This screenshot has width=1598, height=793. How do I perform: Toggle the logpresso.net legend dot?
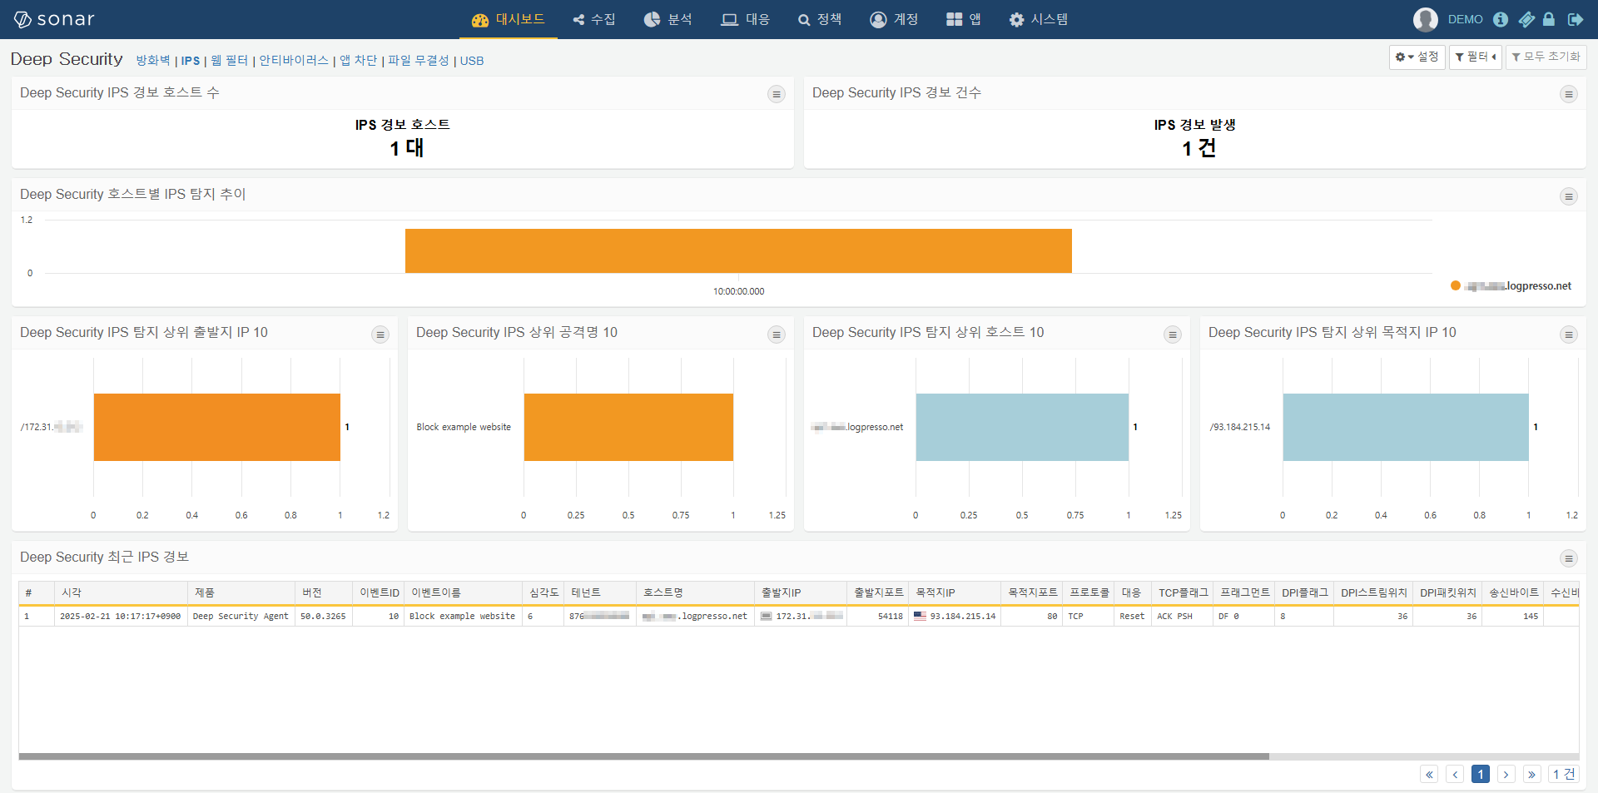coord(1456,285)
